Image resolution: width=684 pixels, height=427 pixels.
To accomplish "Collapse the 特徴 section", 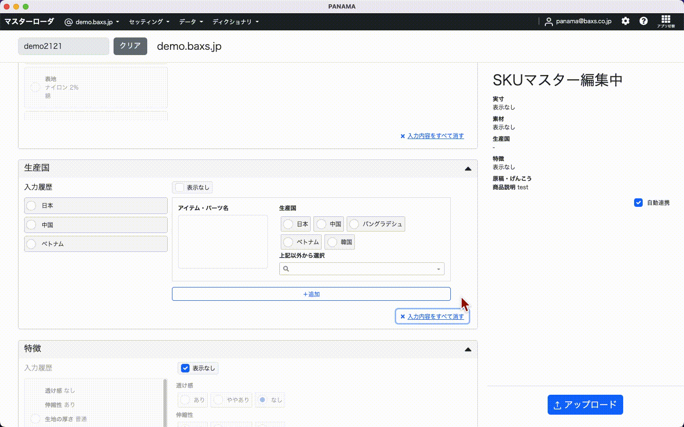I will [x=468, y=349].
